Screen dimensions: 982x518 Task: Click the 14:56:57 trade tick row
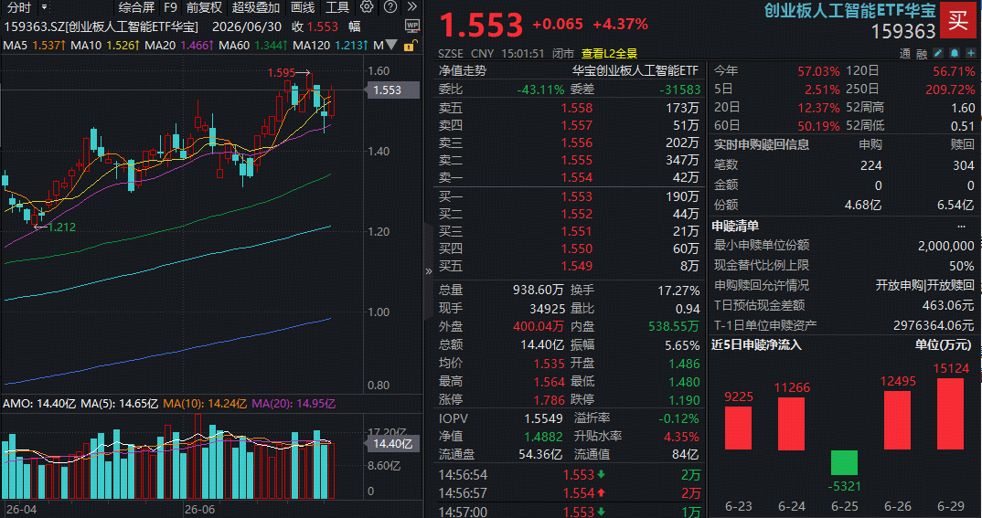click(570, 493)
